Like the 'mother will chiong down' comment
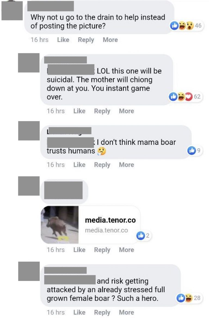 [x=79, y=111]
